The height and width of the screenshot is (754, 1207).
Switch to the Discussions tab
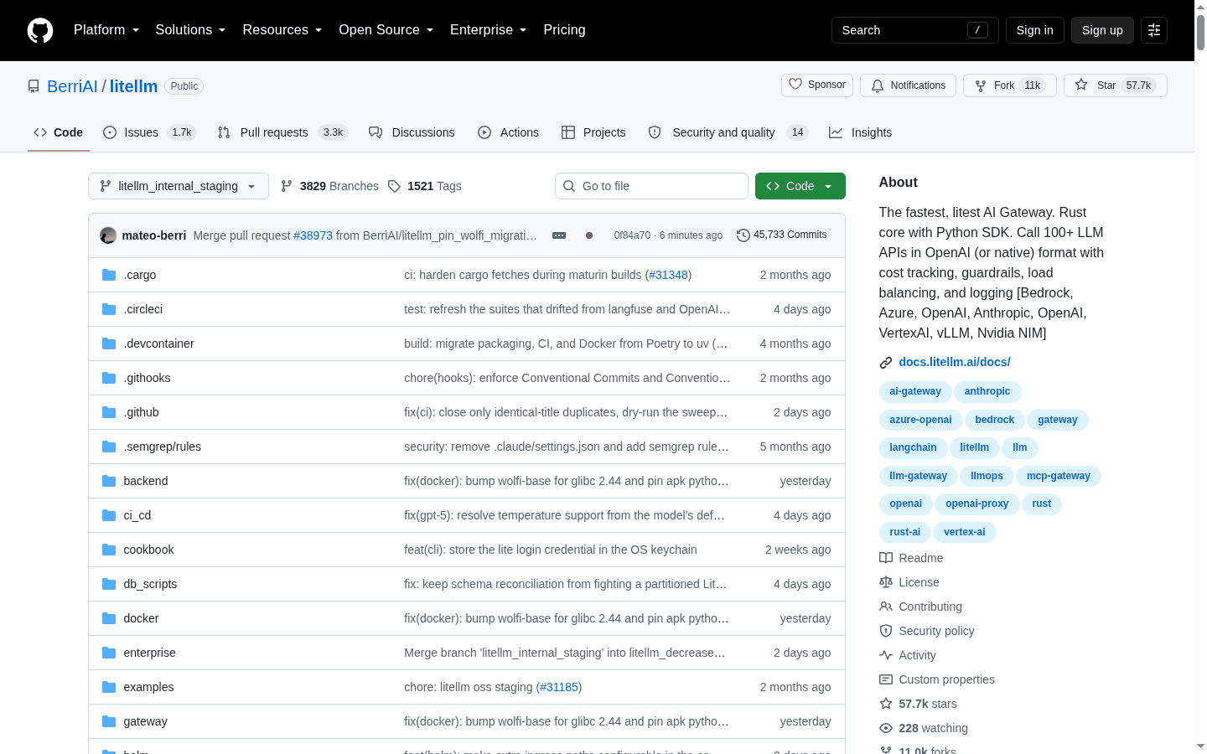coord(412,132)
